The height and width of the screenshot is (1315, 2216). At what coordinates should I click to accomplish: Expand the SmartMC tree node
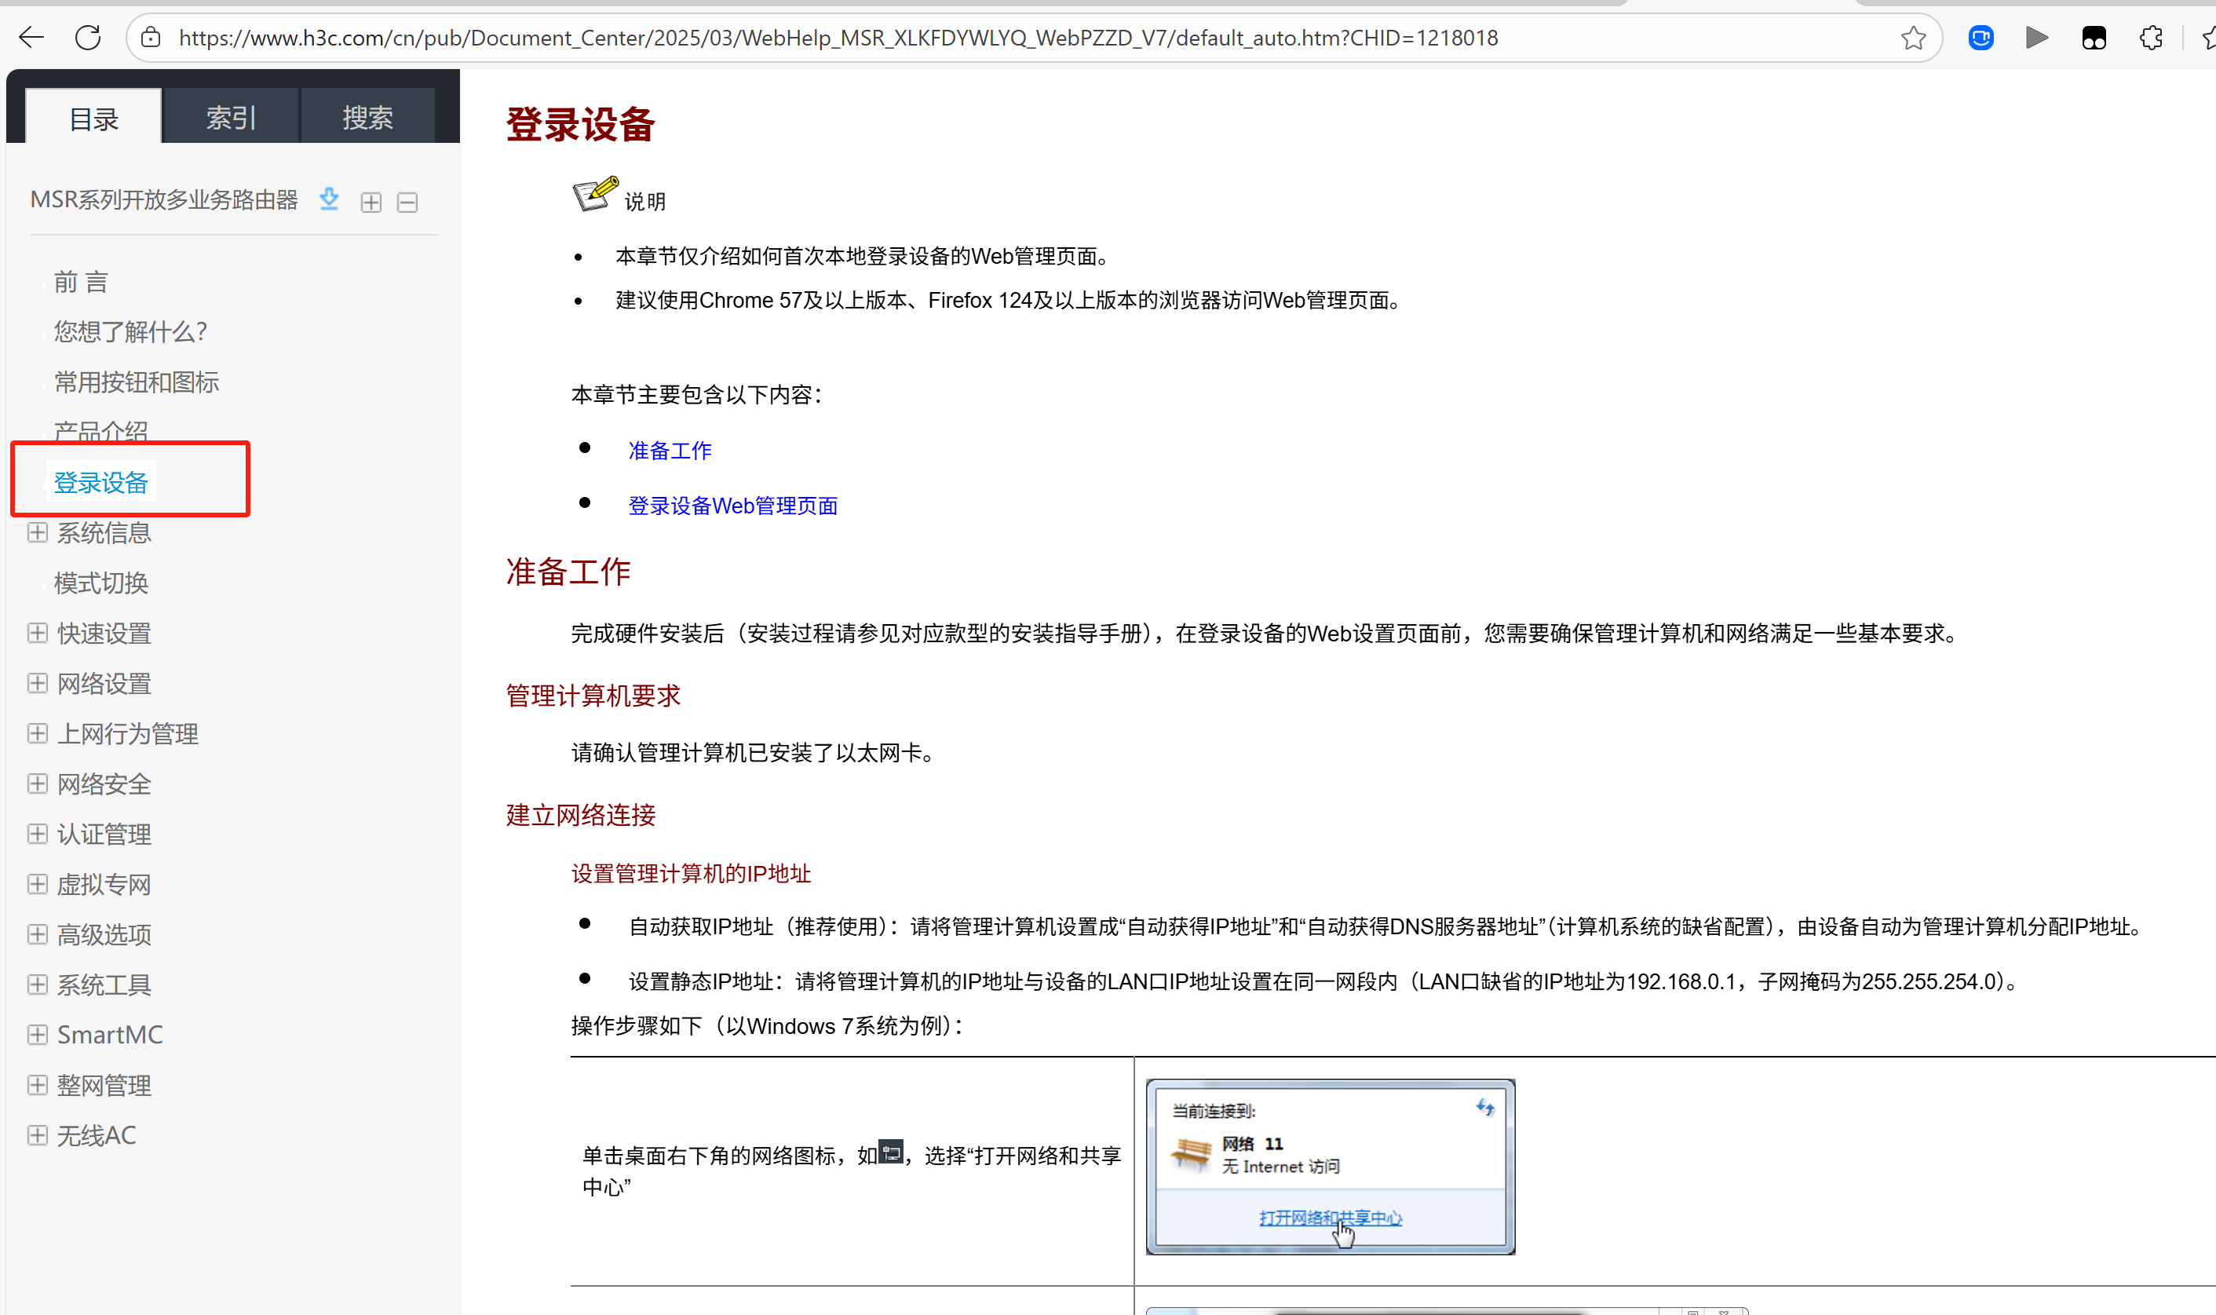[x=37, y=1034]
